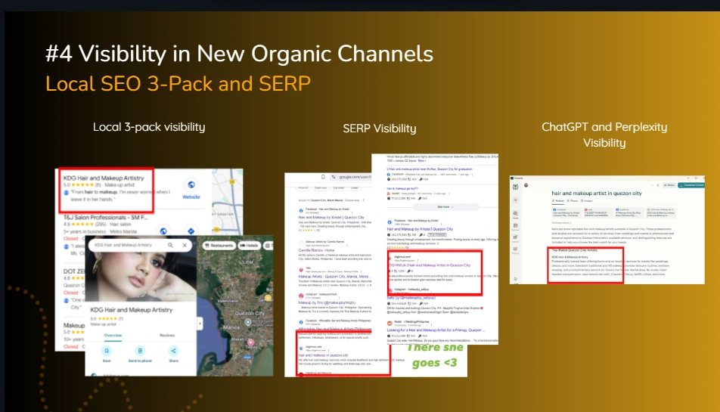The width and height of the screenshot is (720, 412).
Task: Open the Reviews tab in Maps panel
Action: (167, 336)
